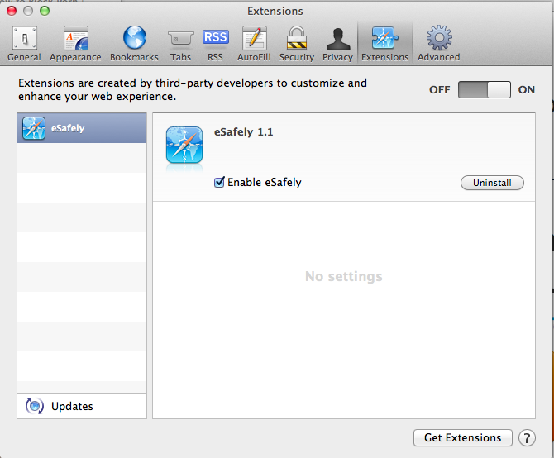Click the Uninstall button for eSafely

point(492,183)
